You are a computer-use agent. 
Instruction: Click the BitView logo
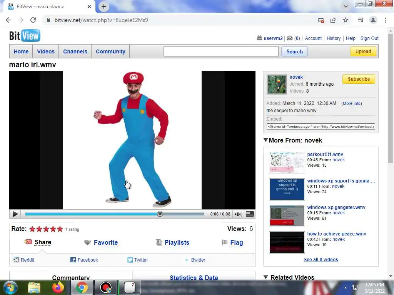(25, 36)
